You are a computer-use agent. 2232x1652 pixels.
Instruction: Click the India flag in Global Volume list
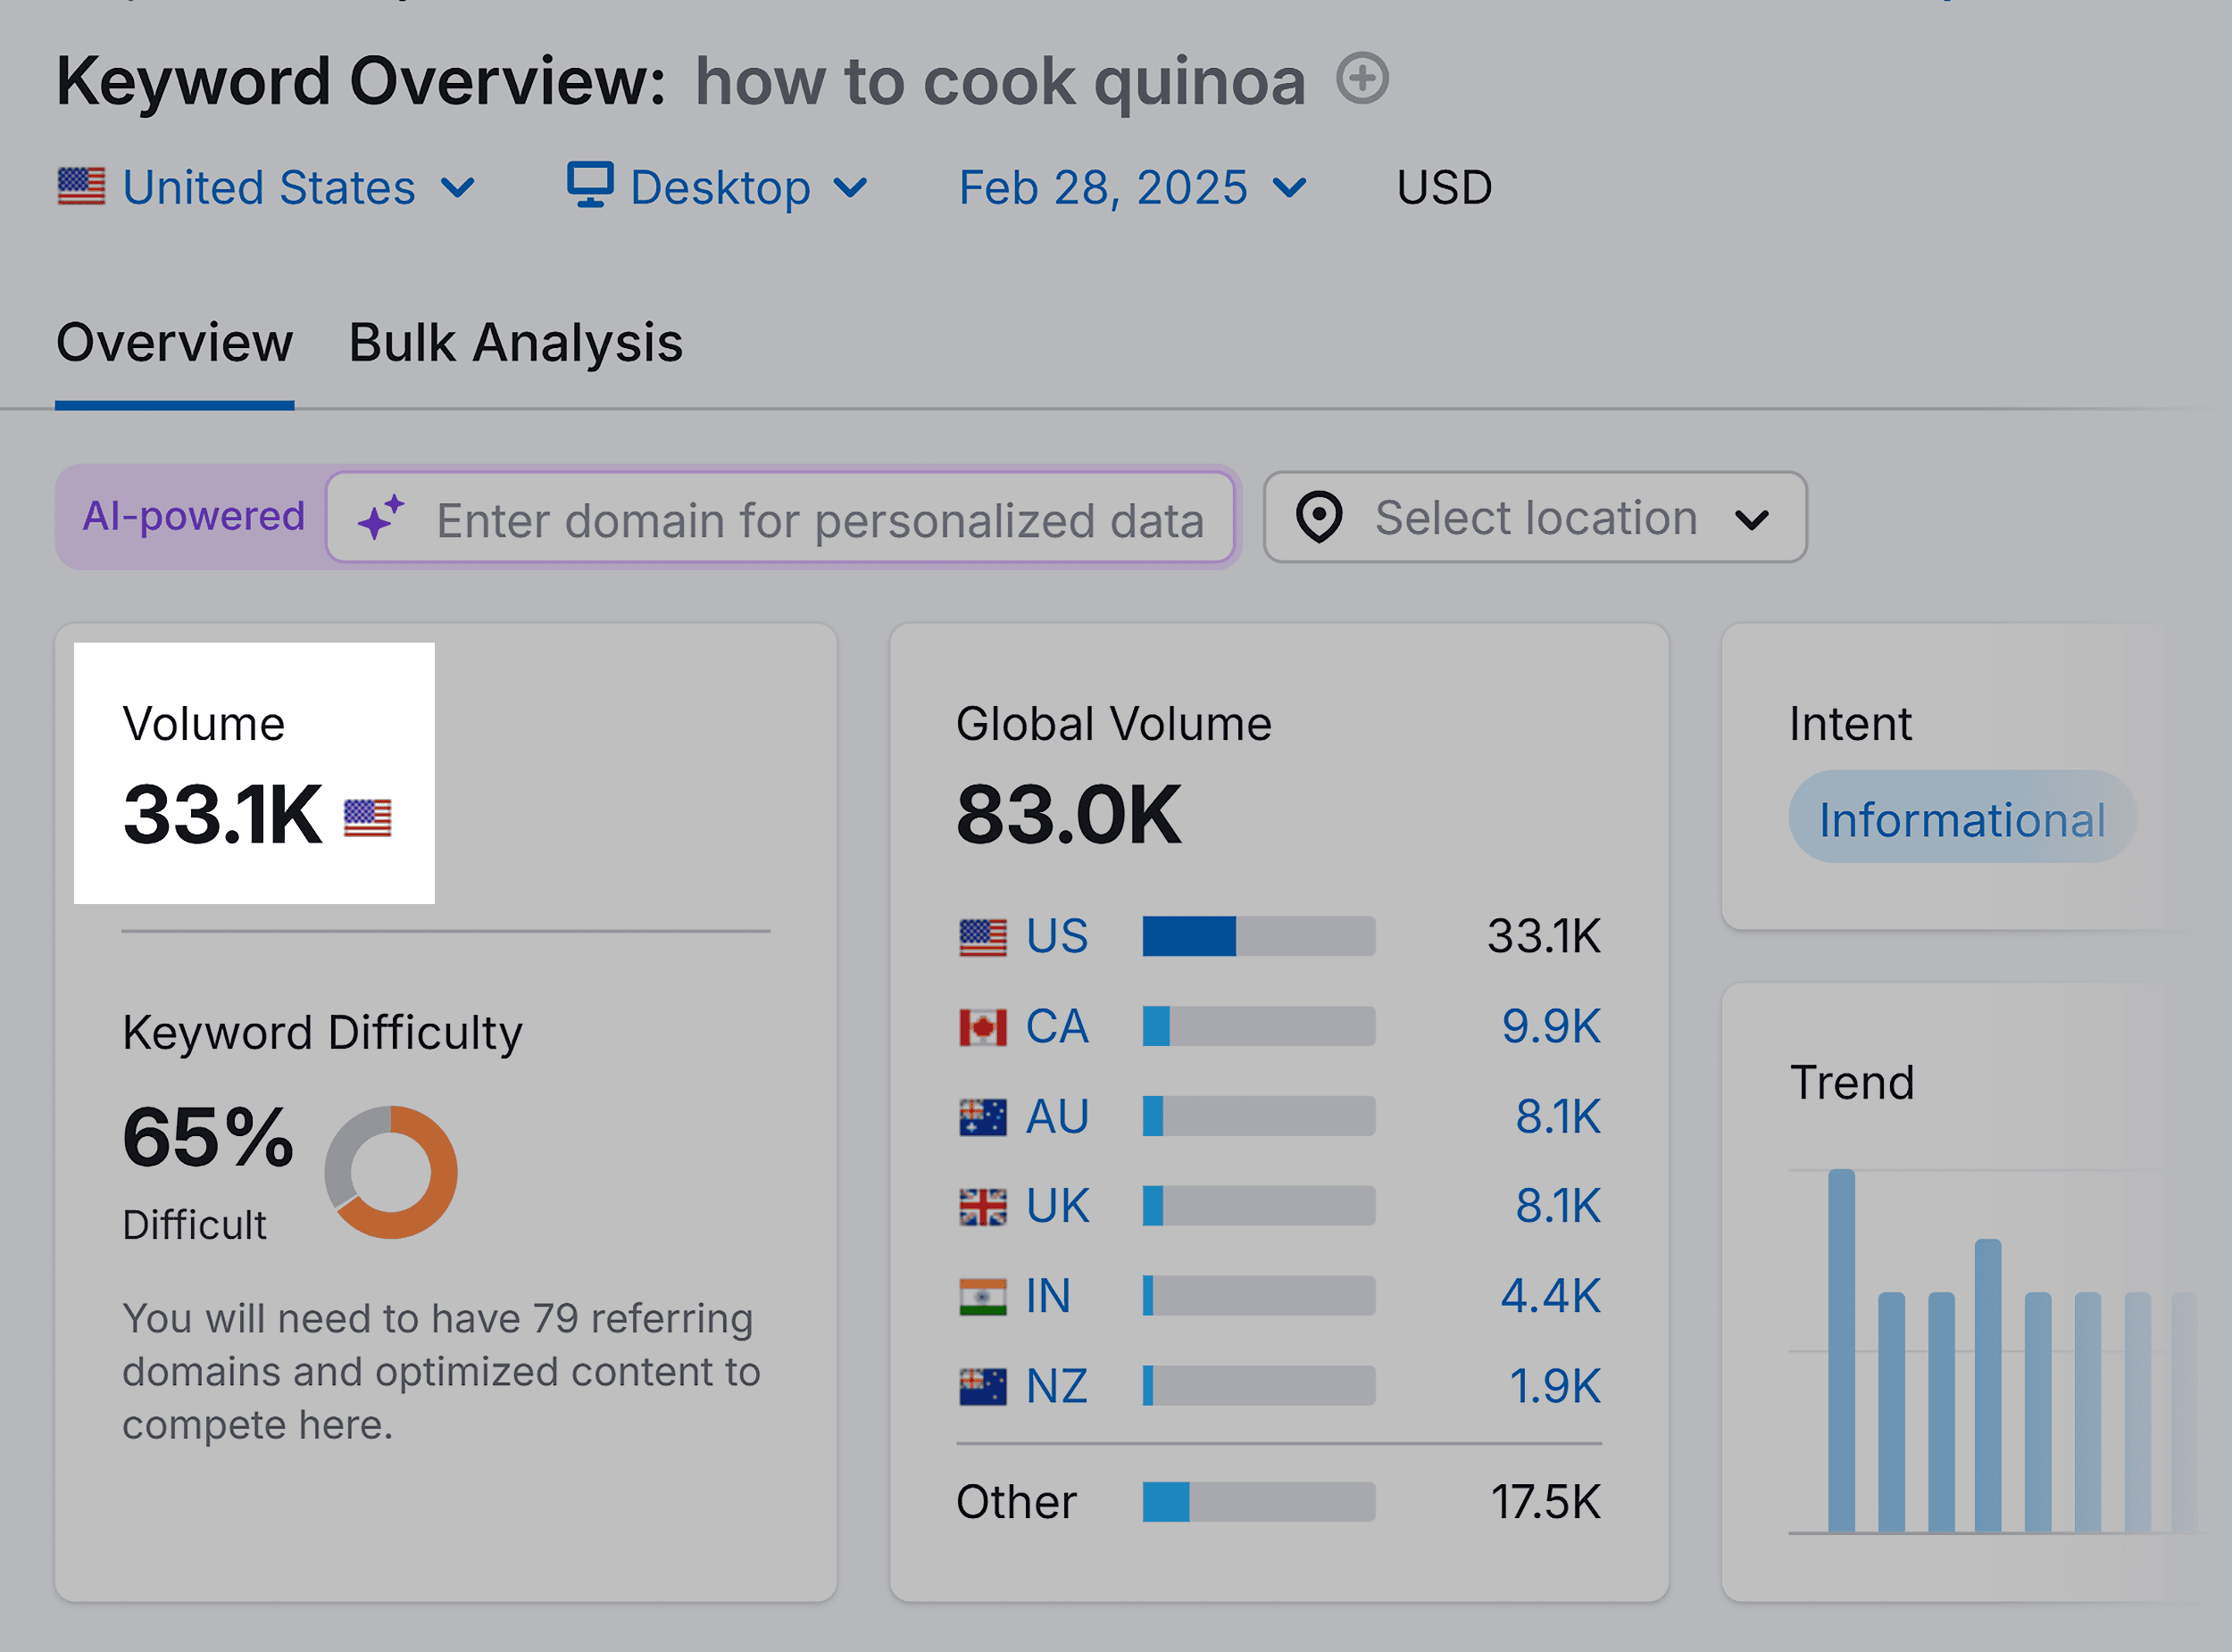pos(985,1295)
